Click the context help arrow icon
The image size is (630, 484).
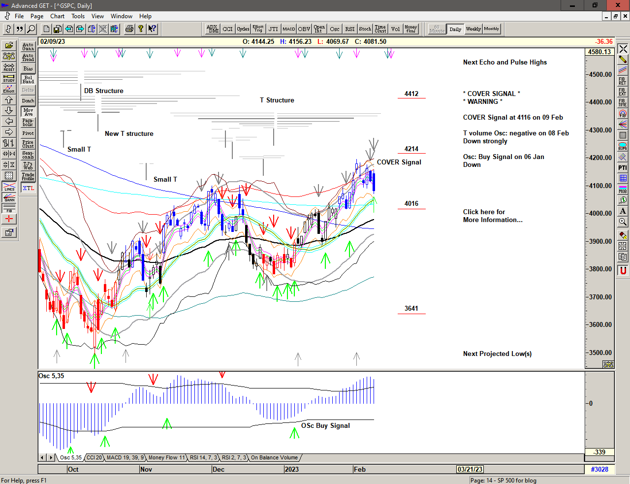(152, 29)
